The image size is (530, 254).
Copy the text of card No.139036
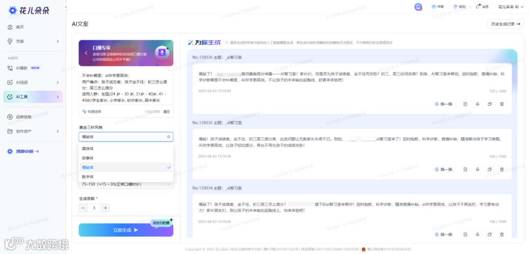click(x=489, y=104)
